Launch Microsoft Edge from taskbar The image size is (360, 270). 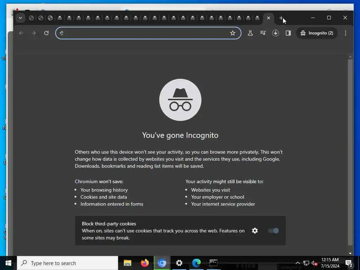196,263
